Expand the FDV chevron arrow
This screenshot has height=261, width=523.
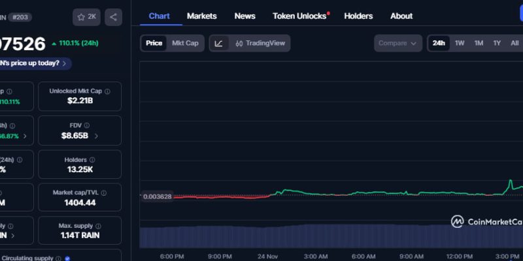pyautogui.click(x=96, y=136)
